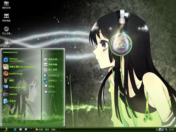176x132 pixels.
Task: Open 画图 paint program icon
Action: [x=5, y=80]
